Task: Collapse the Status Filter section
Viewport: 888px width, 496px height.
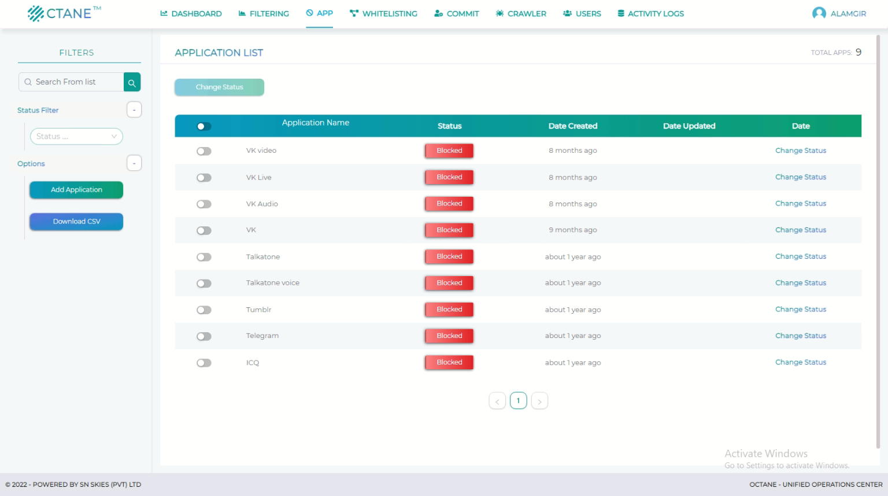Action: pyautogui.click(x=134, y=110)
